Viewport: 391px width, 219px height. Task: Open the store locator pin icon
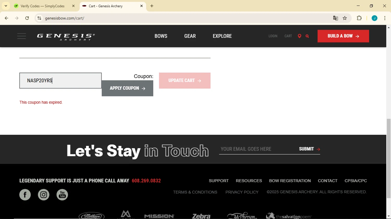(300, 36)
